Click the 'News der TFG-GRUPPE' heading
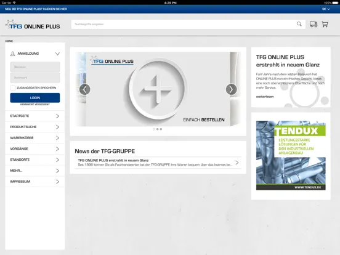 pos(105,151)
